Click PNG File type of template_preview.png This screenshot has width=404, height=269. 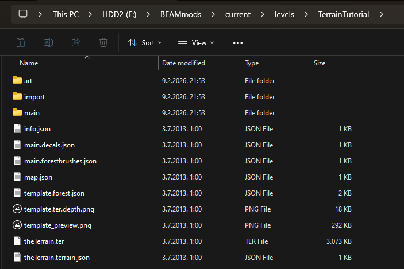tap(257, 225)
